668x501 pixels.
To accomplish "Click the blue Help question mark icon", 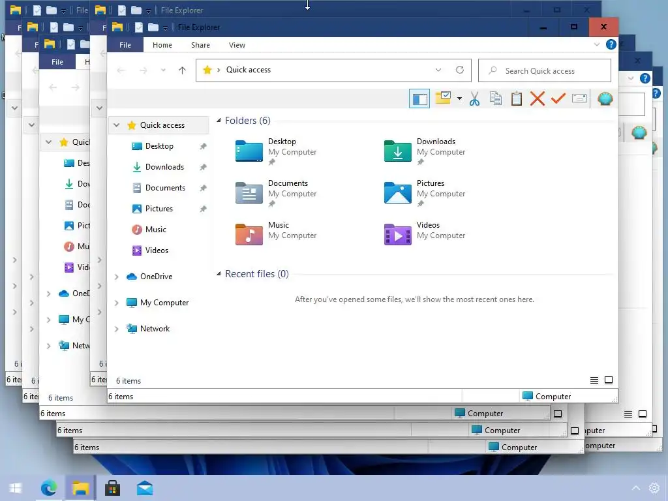I will [x=611, y=44].
